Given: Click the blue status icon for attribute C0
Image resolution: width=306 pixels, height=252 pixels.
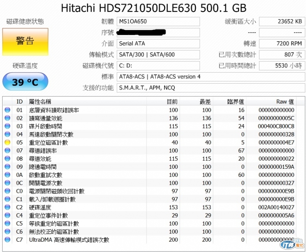Looking at the screenshot, I should coord(7,191).
